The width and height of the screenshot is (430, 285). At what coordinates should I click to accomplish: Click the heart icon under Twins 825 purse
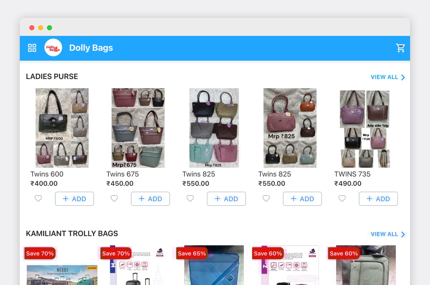pos(190,199)
